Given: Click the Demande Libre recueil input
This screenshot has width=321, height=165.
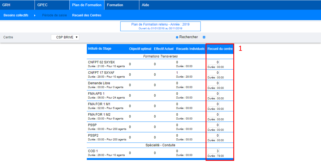Looking at the screenshot, I should coord(214,83).
